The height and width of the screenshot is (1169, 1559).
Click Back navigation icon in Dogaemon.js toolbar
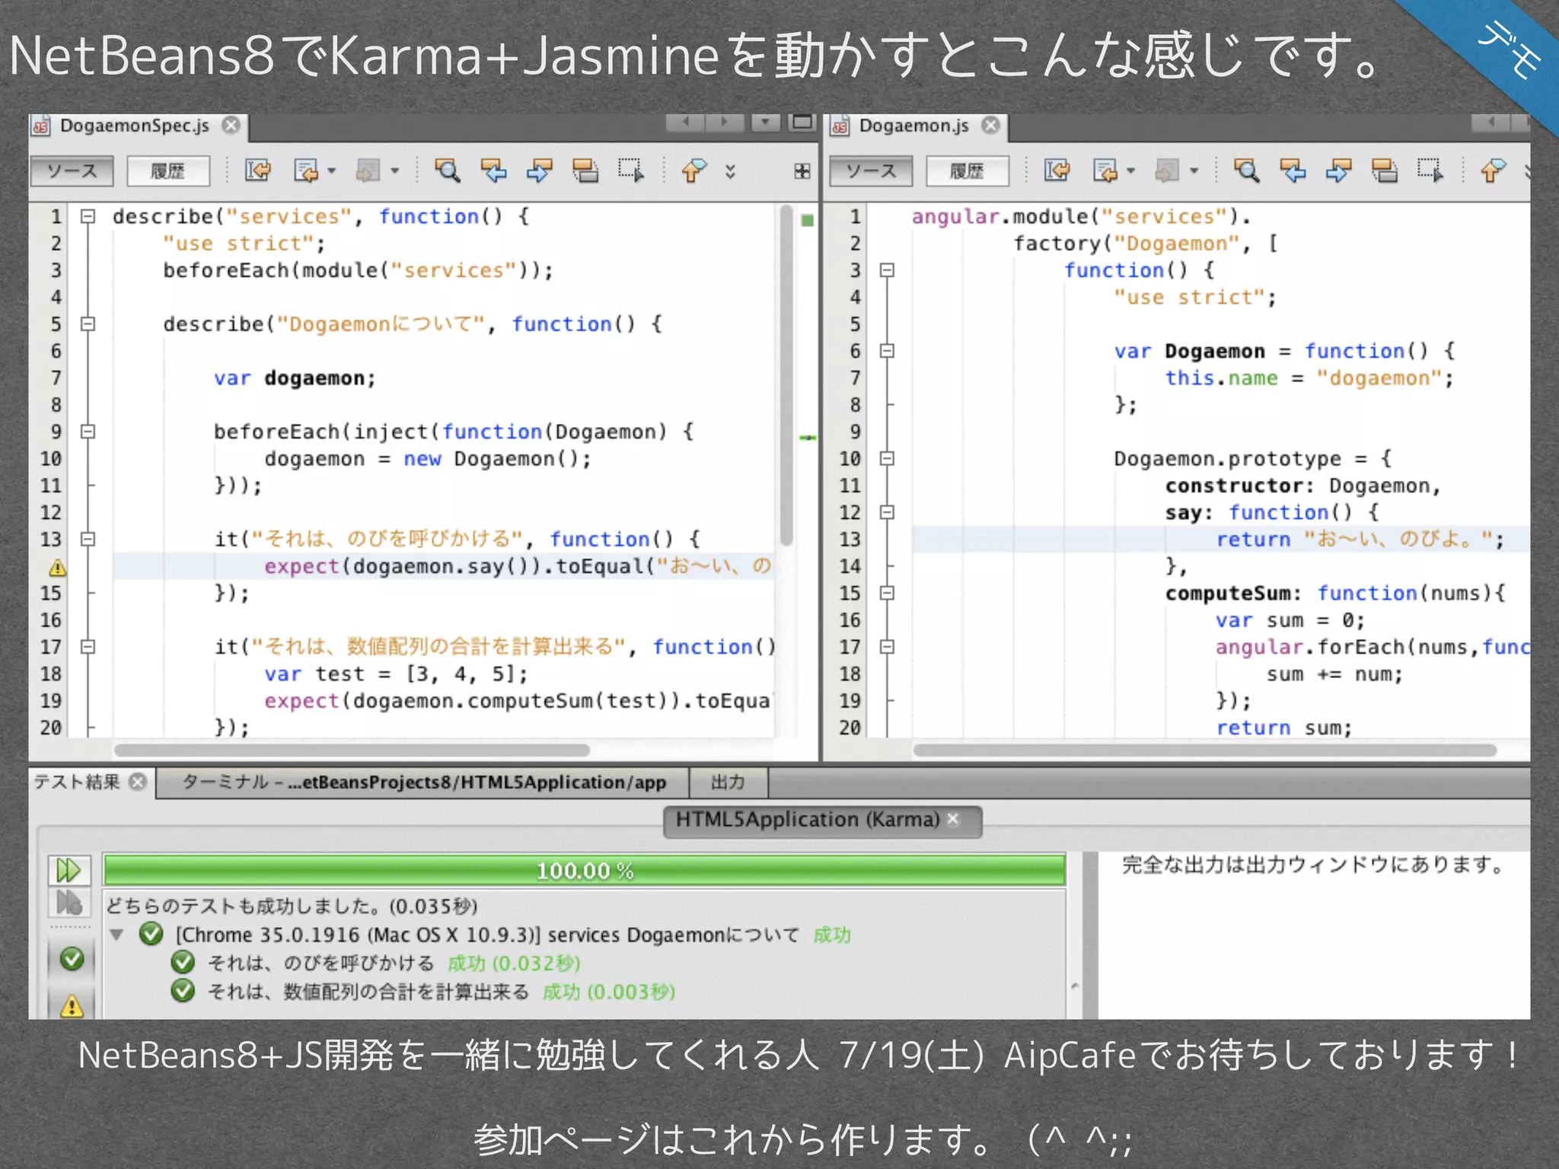1105,170
